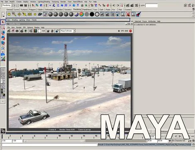The height and width of the screenshot is (150, 195).
Task: Create a spot light from the shelf
Action: [24, 14]
